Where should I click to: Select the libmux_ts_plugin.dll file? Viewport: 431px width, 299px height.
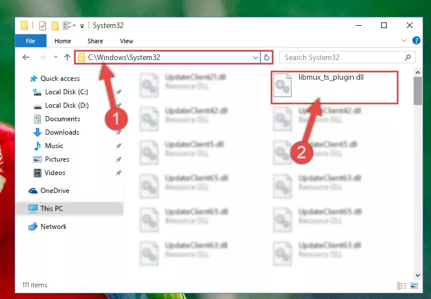[334, 87]
